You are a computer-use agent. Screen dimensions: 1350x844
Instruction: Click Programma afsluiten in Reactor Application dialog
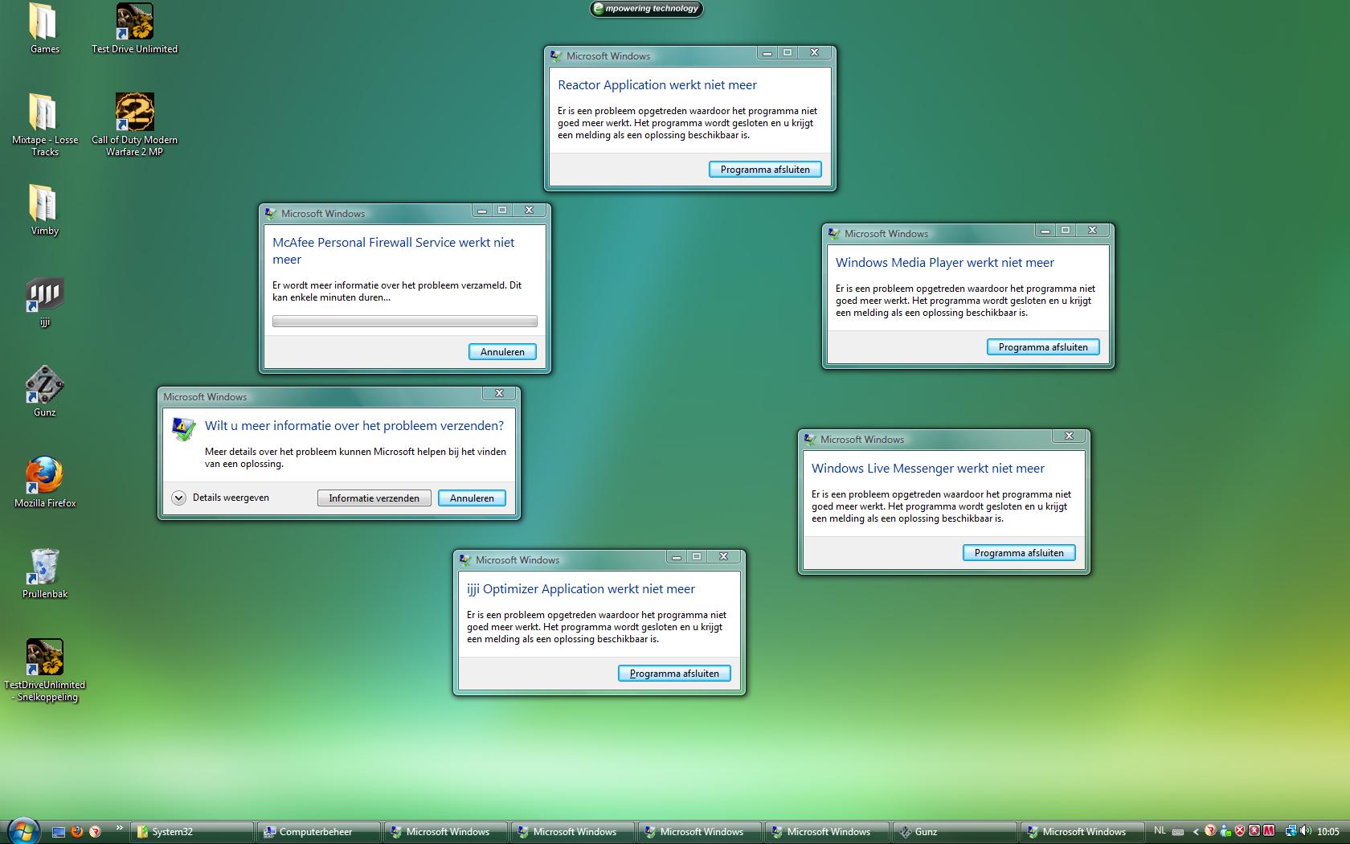pos(765,170)
